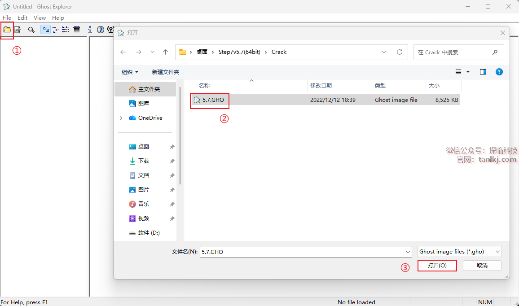
Task: Open the View menu
Action: pos(40,18)
